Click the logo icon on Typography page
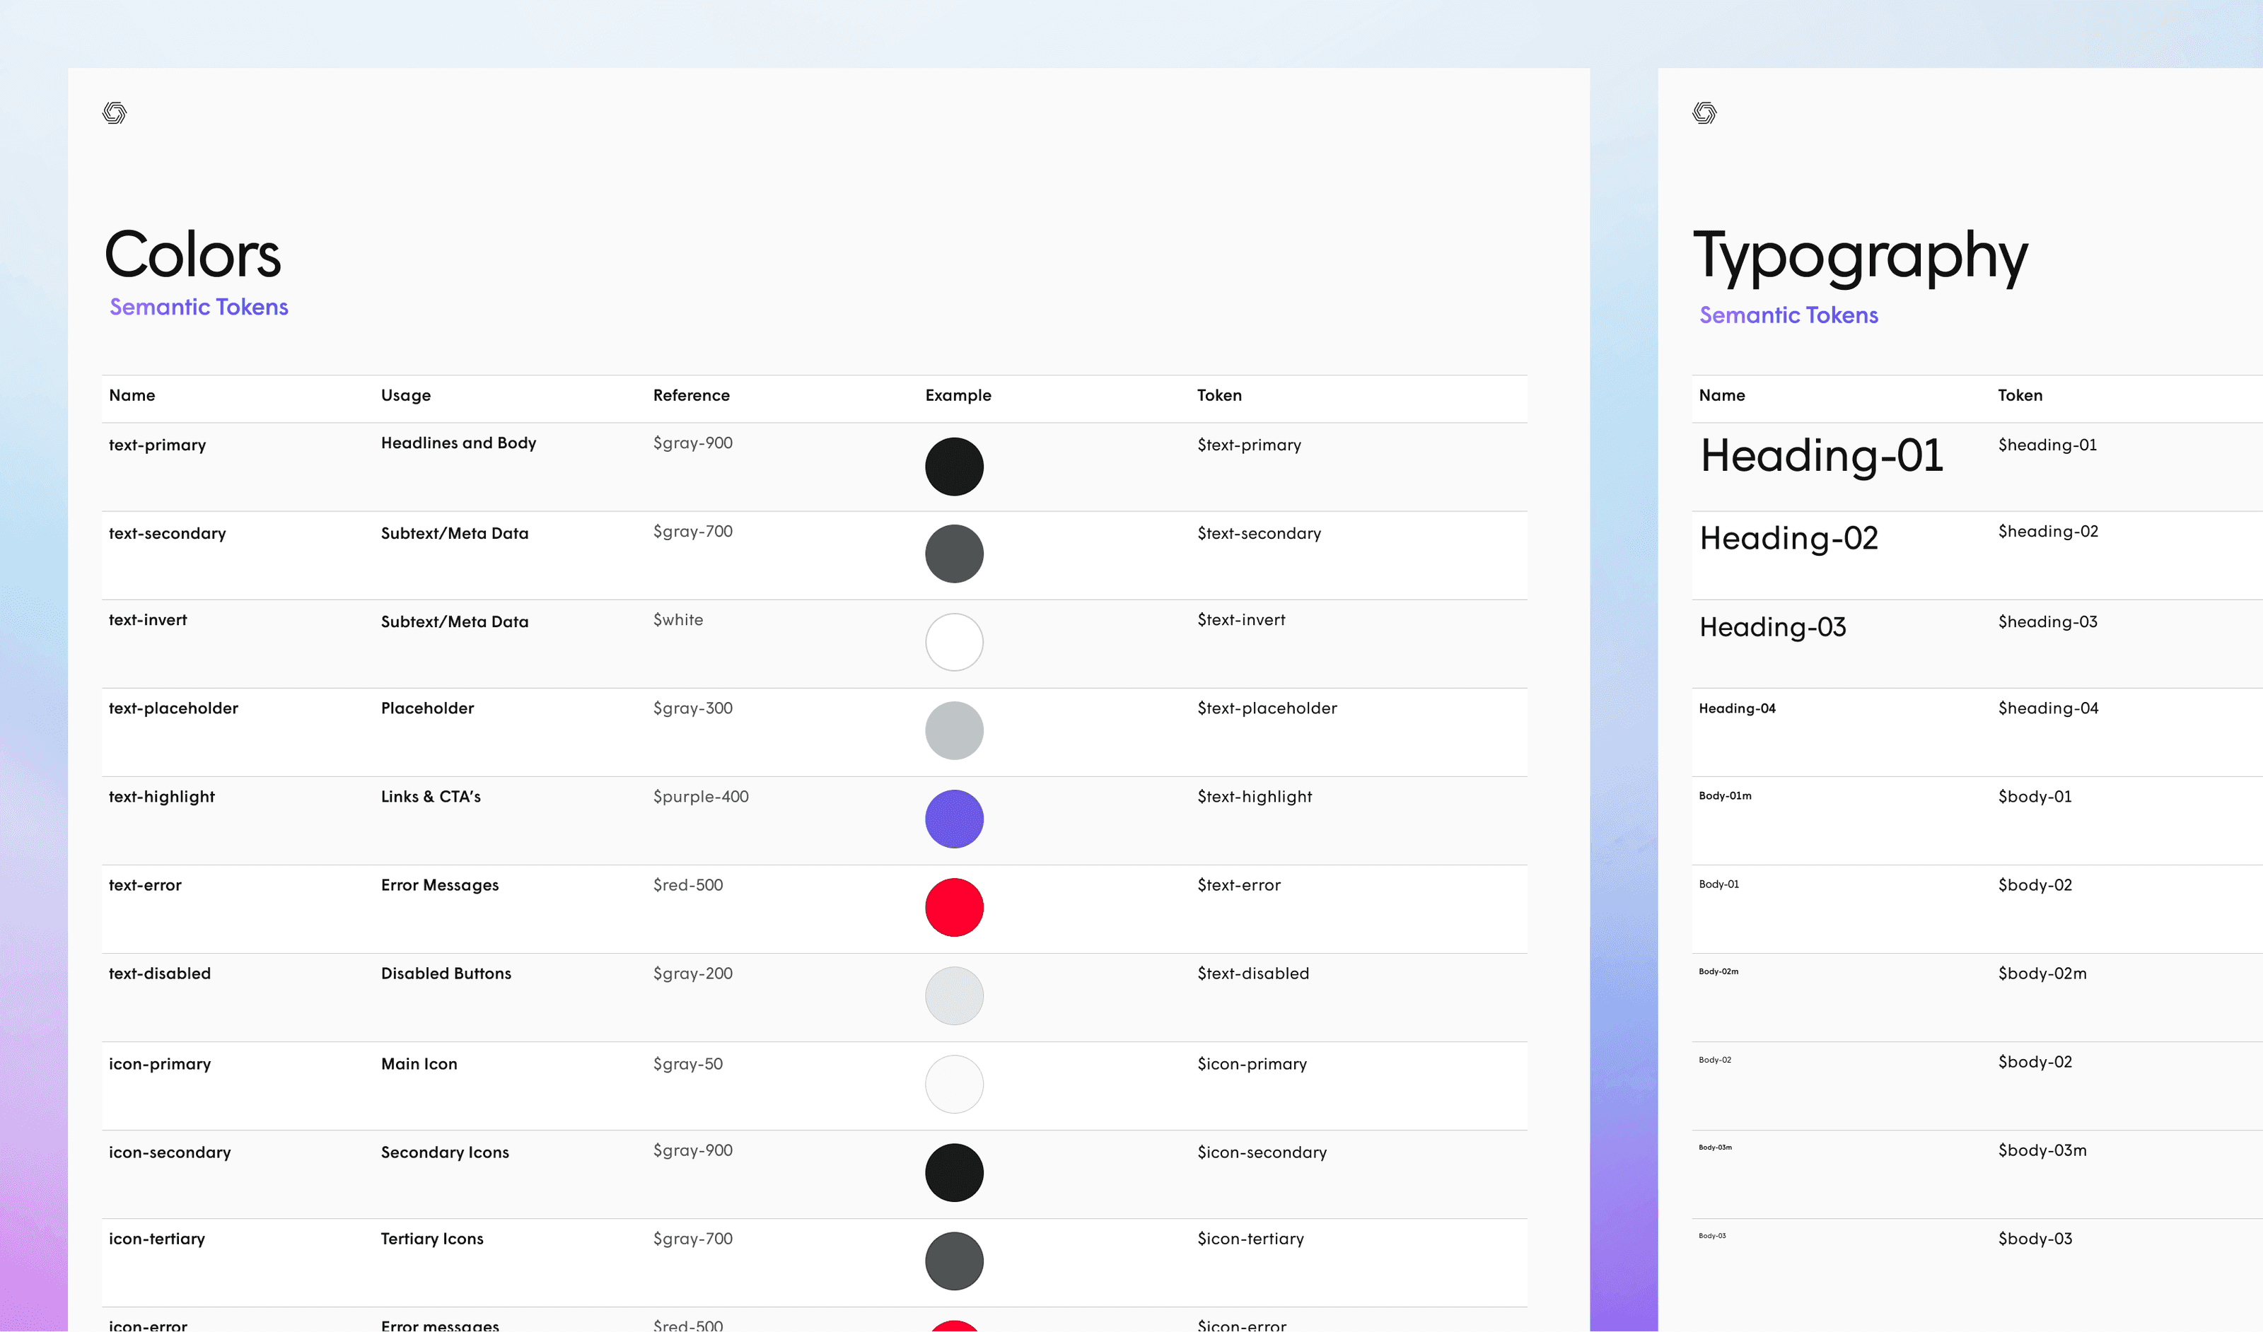The height and width of the screenshot is (1332, 2263). (1704, 113)
